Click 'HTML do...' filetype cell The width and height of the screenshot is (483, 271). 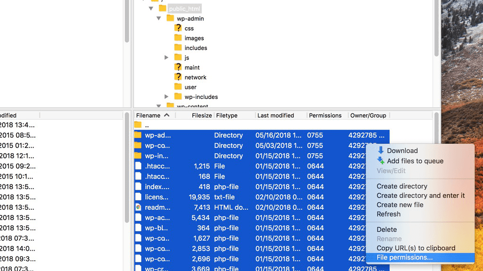click(x=231, y=207)
